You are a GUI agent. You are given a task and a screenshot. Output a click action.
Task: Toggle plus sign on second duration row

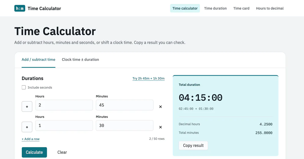click(x=27, y=127)
